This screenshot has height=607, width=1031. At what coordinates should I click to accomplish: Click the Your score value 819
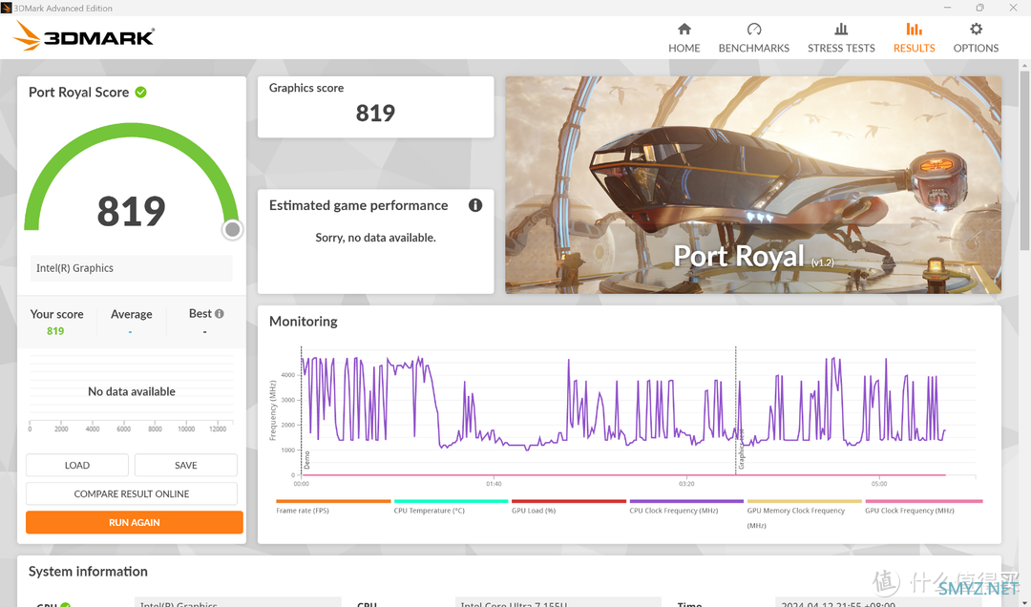55,331
